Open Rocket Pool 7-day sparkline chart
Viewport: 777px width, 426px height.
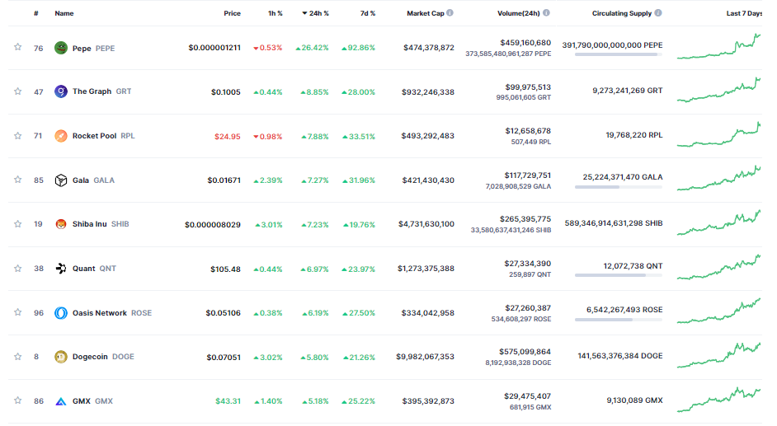coord(718,134)
